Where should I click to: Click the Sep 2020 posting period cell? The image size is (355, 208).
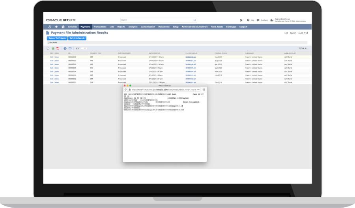(218, 57)
